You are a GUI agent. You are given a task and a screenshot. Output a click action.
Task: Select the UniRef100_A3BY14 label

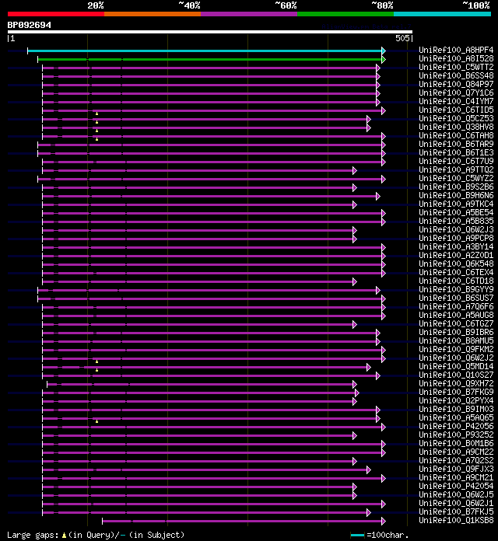[456, 246]
